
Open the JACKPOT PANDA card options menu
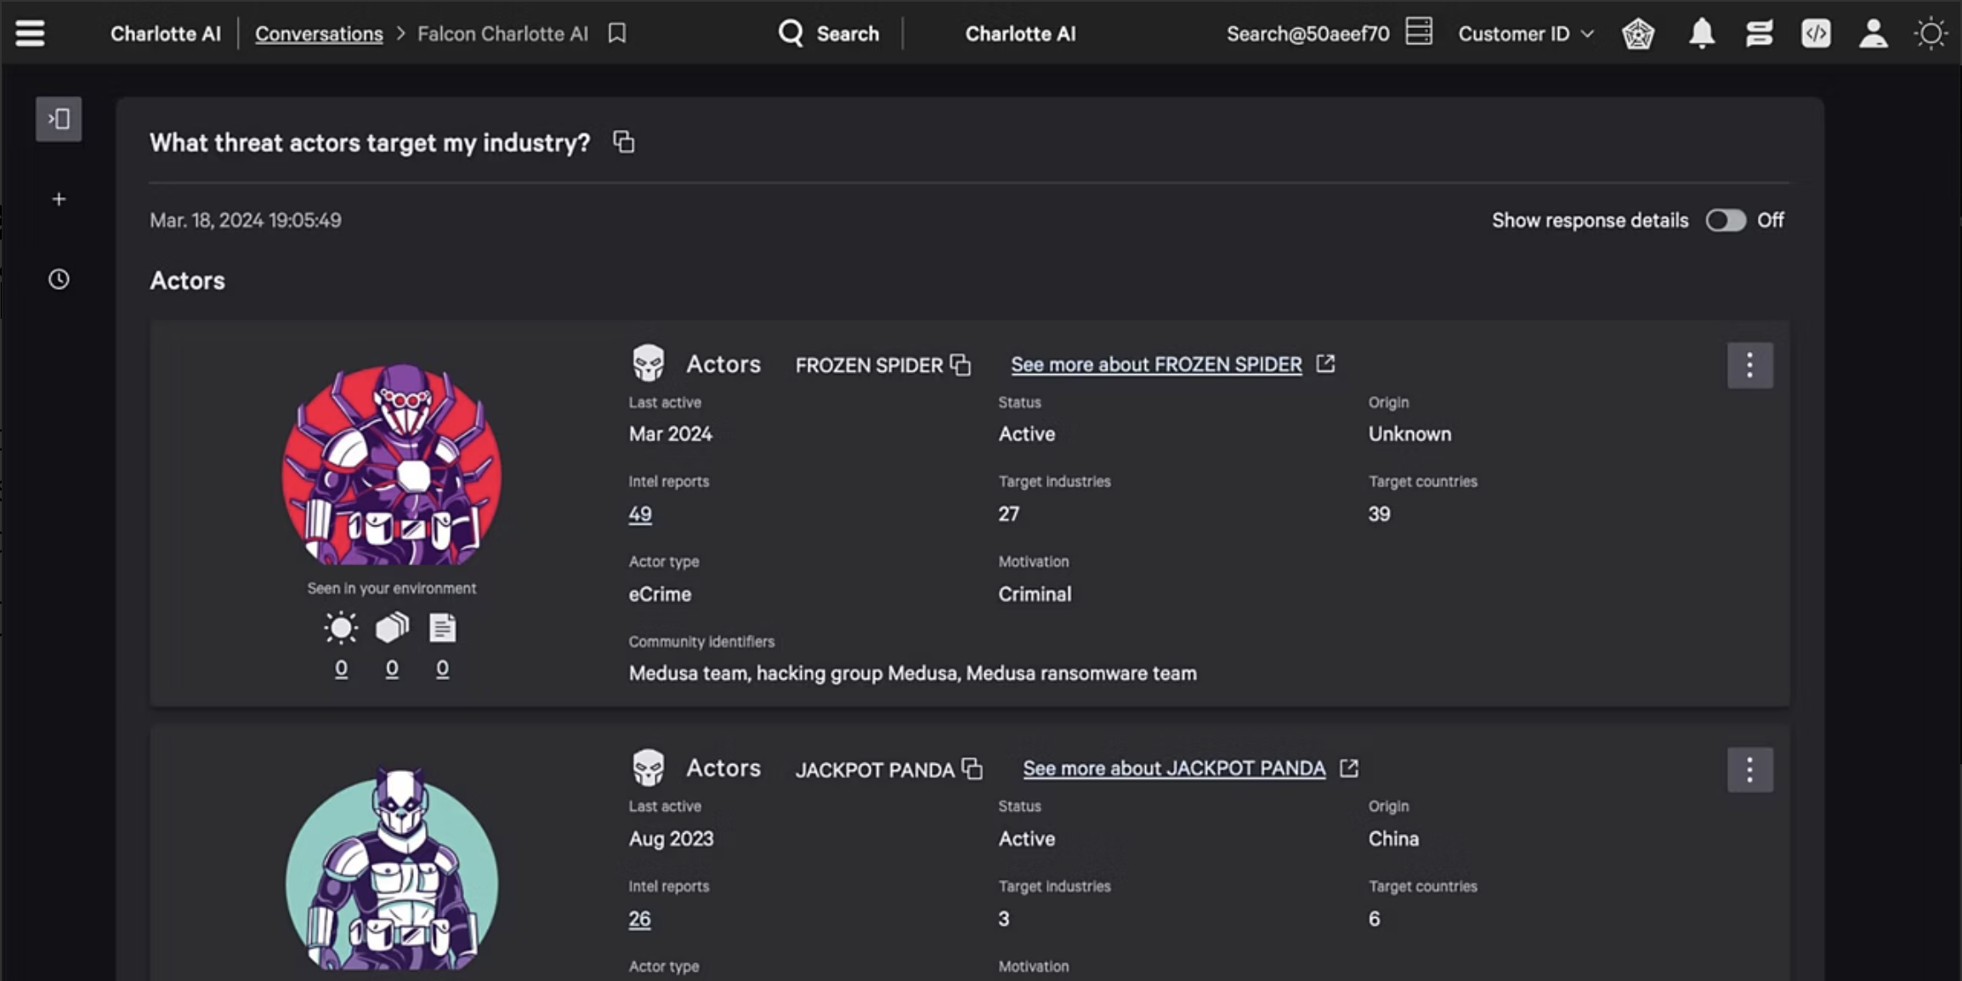click(1749, 770)
